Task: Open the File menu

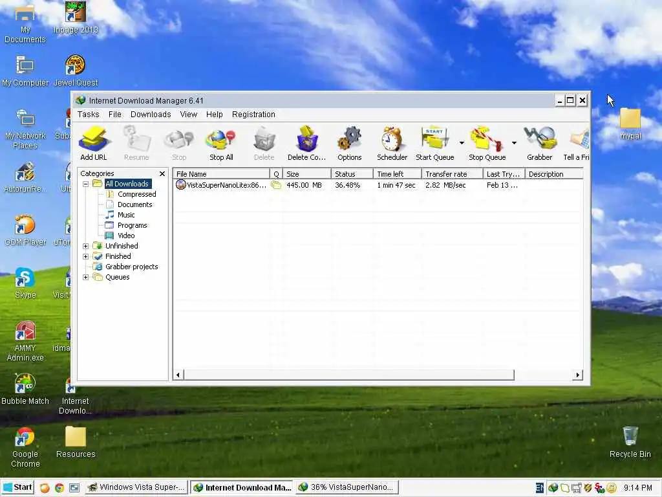Action: pos(115,115)
